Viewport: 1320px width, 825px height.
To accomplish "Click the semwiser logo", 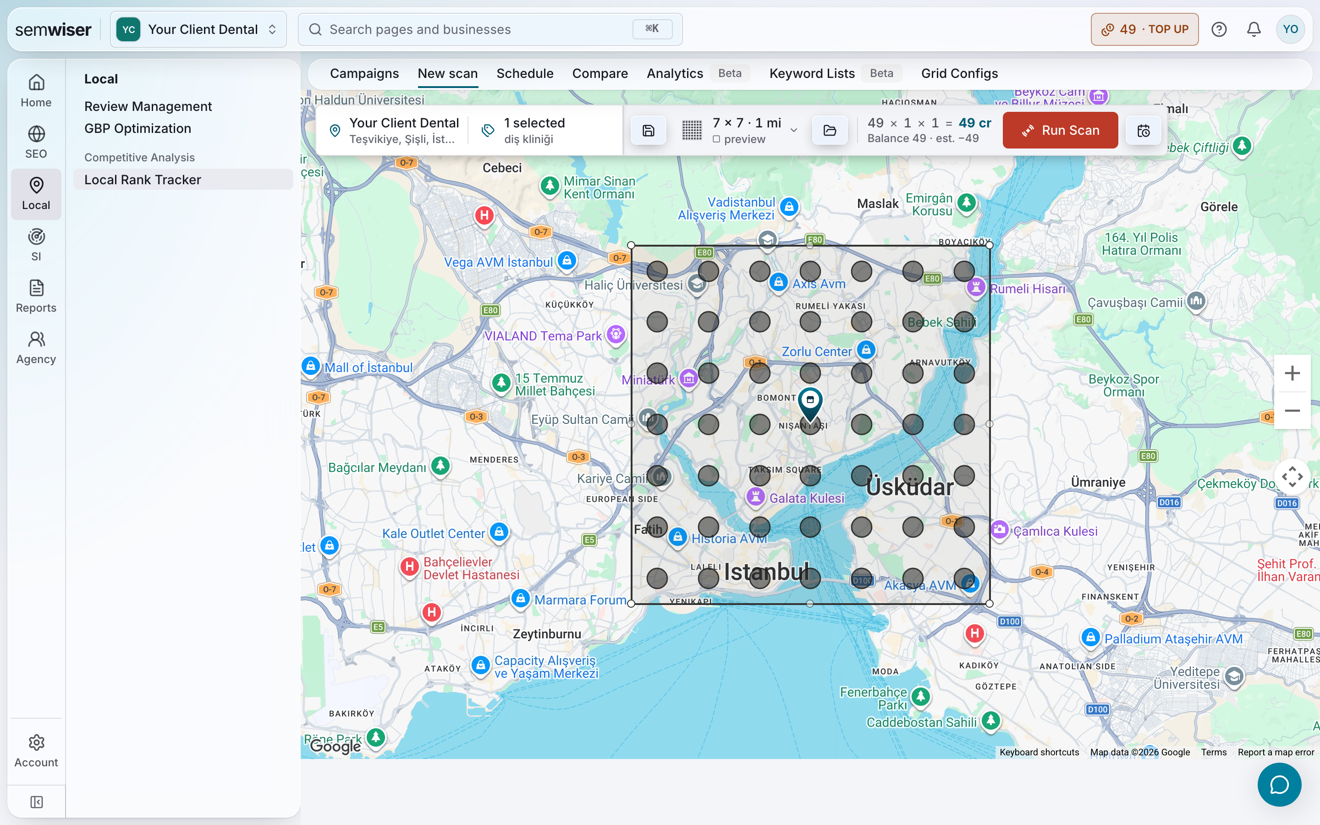I will pos(53,29).
